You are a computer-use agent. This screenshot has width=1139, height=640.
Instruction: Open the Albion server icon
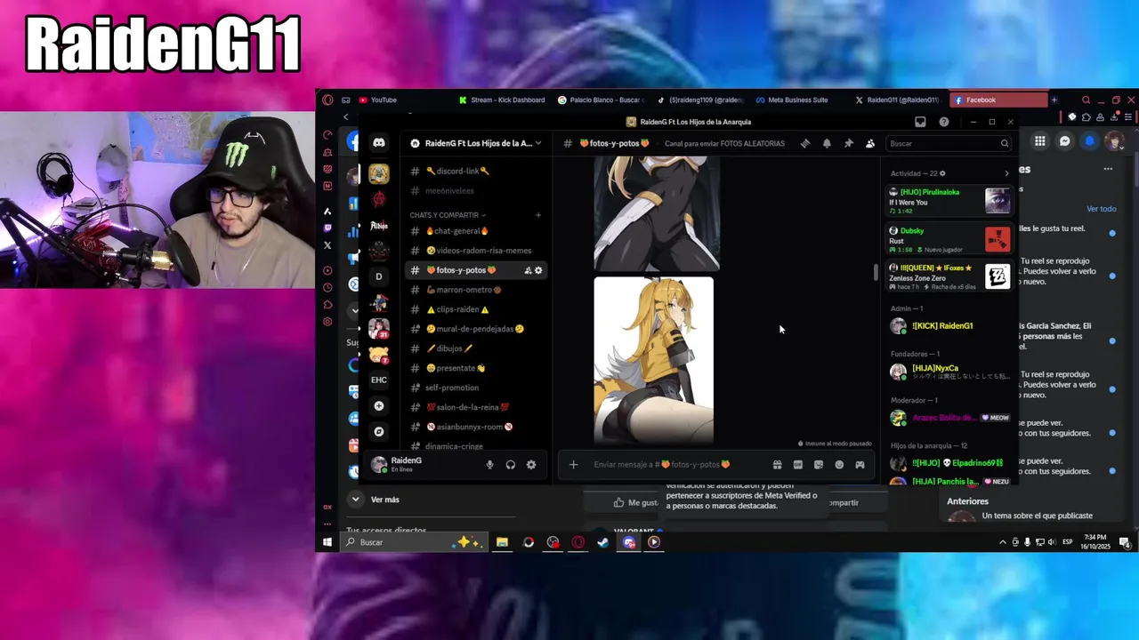pos(379,226)
